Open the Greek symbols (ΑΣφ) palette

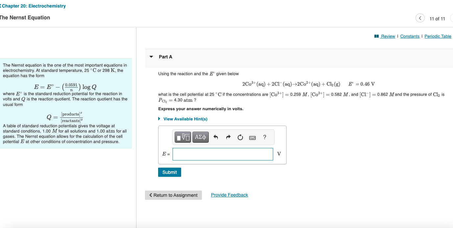(200, 137)
